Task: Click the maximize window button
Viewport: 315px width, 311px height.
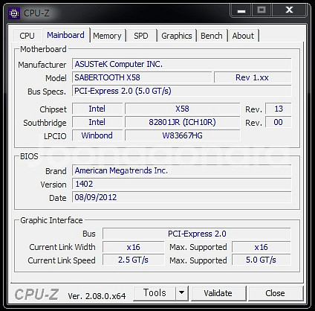Action: (262, 10)
